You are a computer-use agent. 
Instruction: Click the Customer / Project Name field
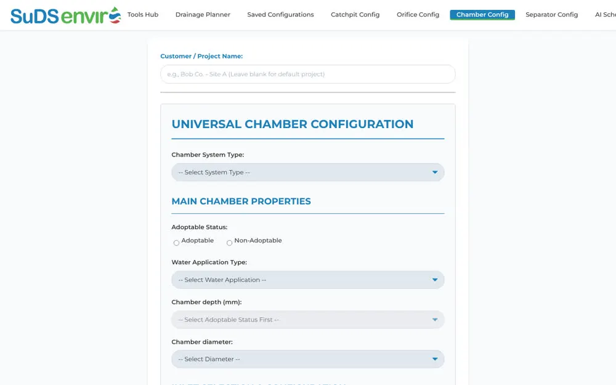click(x=308, y=75)
